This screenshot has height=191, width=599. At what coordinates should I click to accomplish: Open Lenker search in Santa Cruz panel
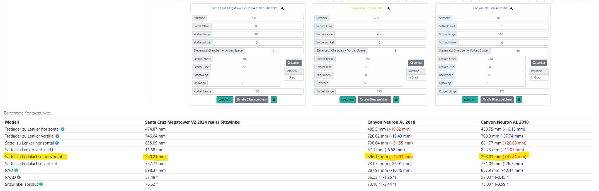(294, 63)
